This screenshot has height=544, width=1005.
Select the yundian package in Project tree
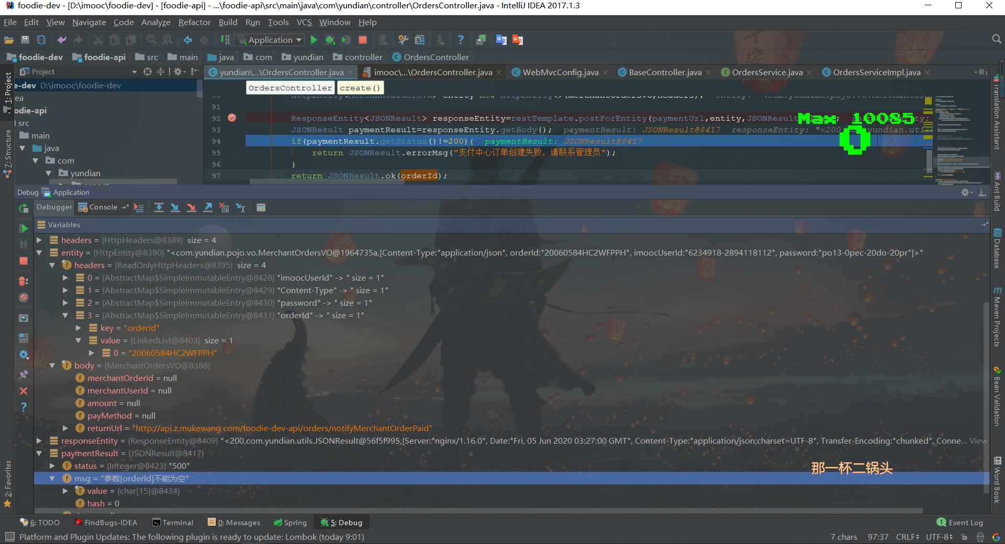pyautogui.click(x=79, y=173)
